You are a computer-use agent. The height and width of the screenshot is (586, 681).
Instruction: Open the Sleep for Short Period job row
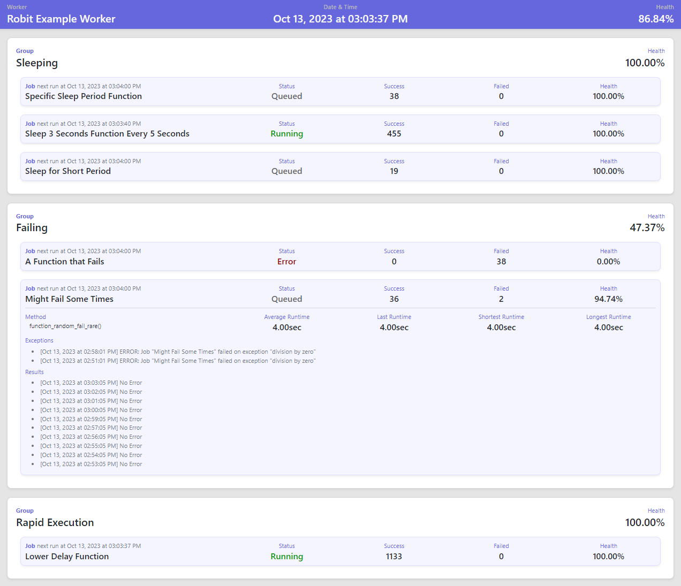pyautogui.click(x=340, y=166)
